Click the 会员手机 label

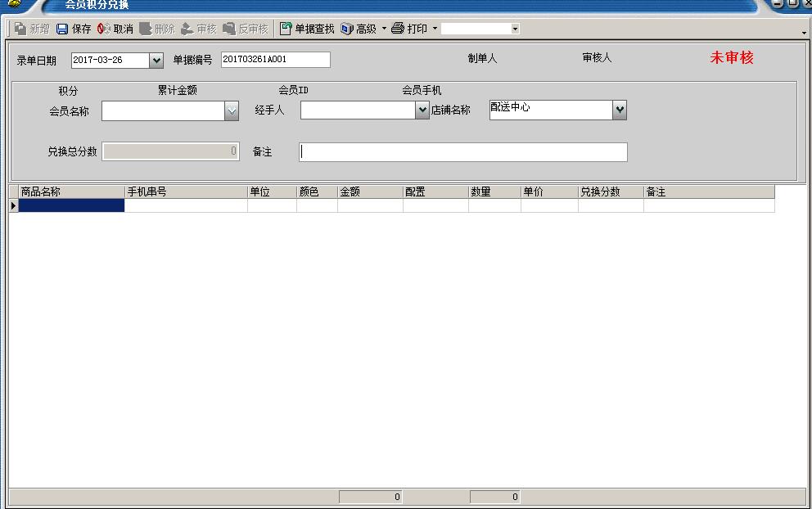point(422,90)
